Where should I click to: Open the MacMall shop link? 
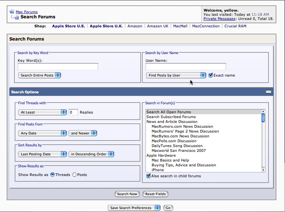(x=180, y=26)
